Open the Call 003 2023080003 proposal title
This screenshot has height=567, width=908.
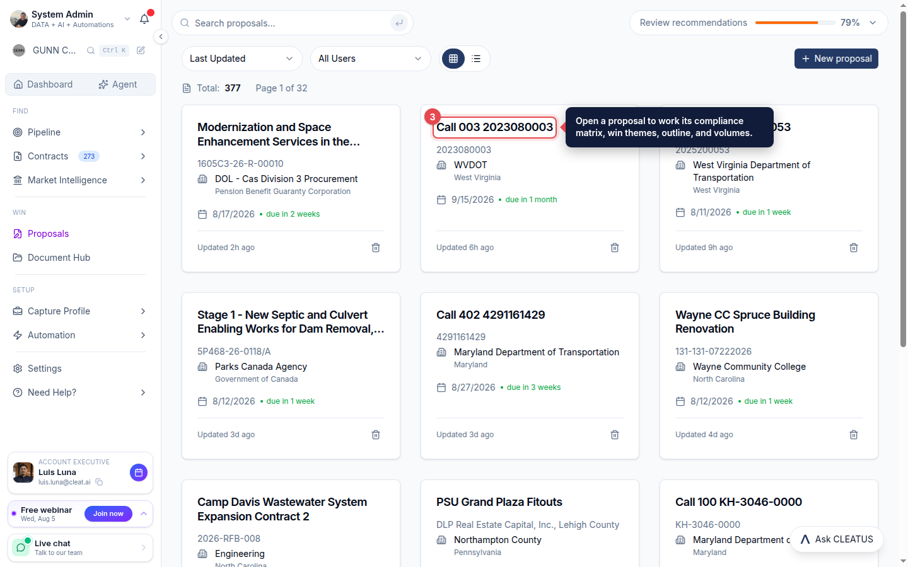pyautogui.click(x=495, y=127)
